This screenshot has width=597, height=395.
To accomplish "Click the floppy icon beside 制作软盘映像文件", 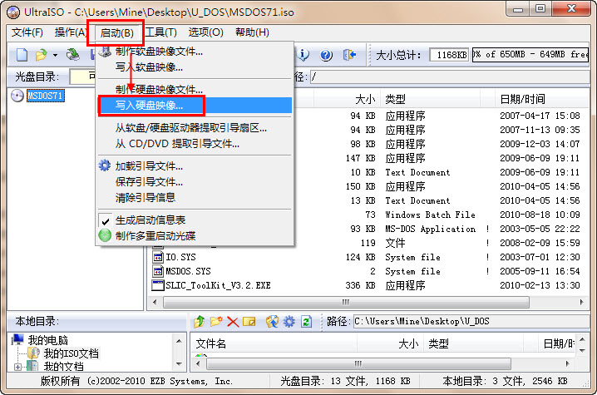I will click(106, 52).
